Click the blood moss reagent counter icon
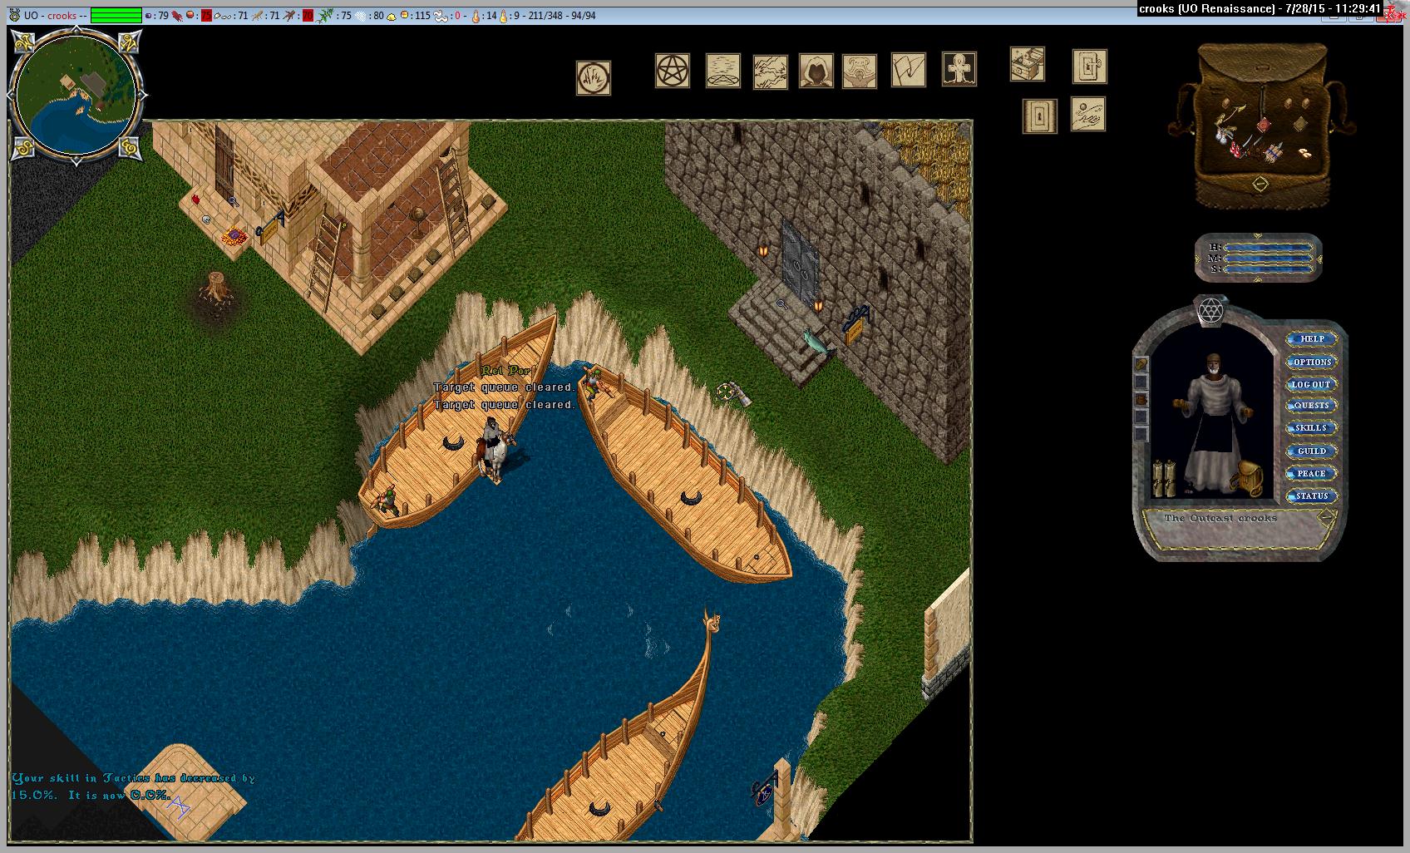The height and width of the screenshot is (853, 1410). click(177, 16)
